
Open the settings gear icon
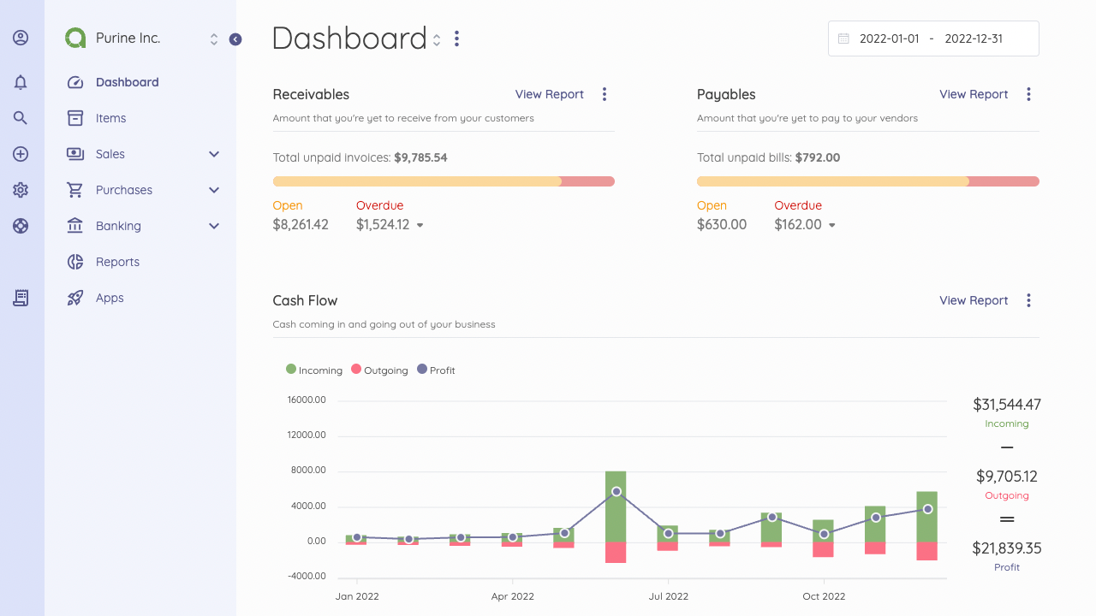click(x=21, y=190)
